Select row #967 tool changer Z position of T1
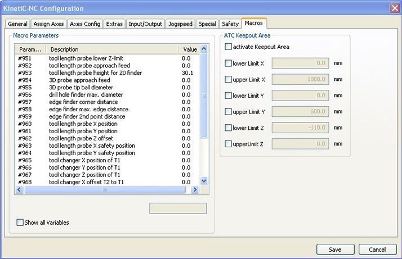Viewport: 402px width, 259px height. click(107, 175)
